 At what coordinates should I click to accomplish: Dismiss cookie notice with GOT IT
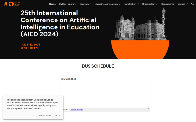coord(58,115)
